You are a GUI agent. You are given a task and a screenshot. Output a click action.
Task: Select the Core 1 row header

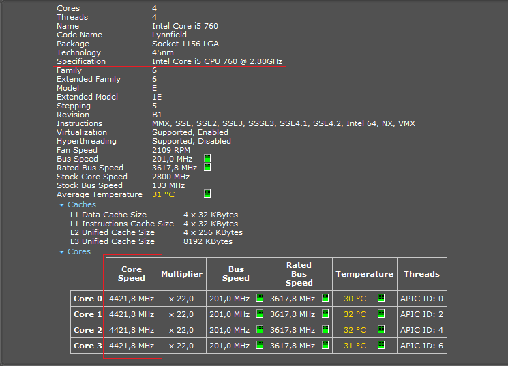point(88,314)
